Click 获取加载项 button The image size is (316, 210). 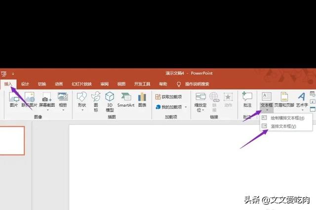point(169,97)
